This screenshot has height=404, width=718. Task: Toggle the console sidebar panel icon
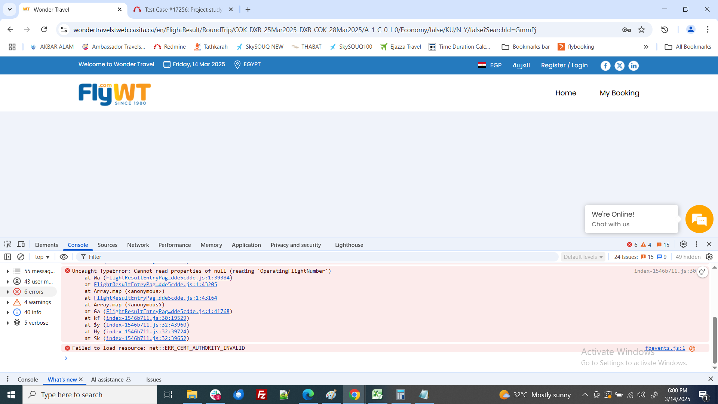click(x=7, y=257)
